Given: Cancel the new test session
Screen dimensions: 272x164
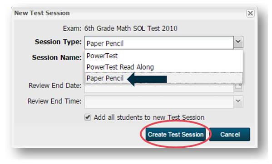Looking at the screenshot, I should [x=230, y=135].
